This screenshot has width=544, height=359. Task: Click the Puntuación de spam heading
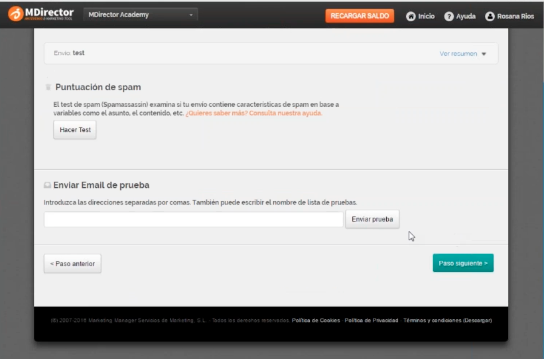tap(98, 87)
